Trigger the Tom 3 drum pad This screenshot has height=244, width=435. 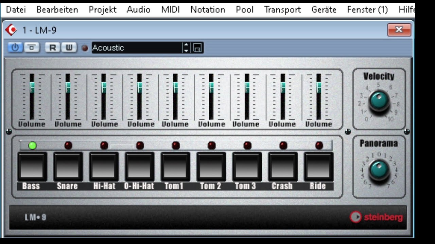coord(247,167)
